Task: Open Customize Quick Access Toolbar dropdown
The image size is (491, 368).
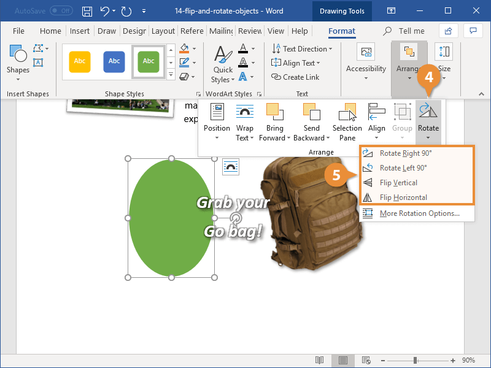Action: [x=144, y=11]
